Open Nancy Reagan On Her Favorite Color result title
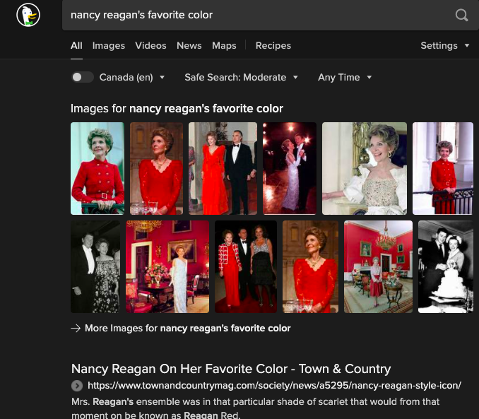Viewport: 479px width, 419px height. point(231,369)
